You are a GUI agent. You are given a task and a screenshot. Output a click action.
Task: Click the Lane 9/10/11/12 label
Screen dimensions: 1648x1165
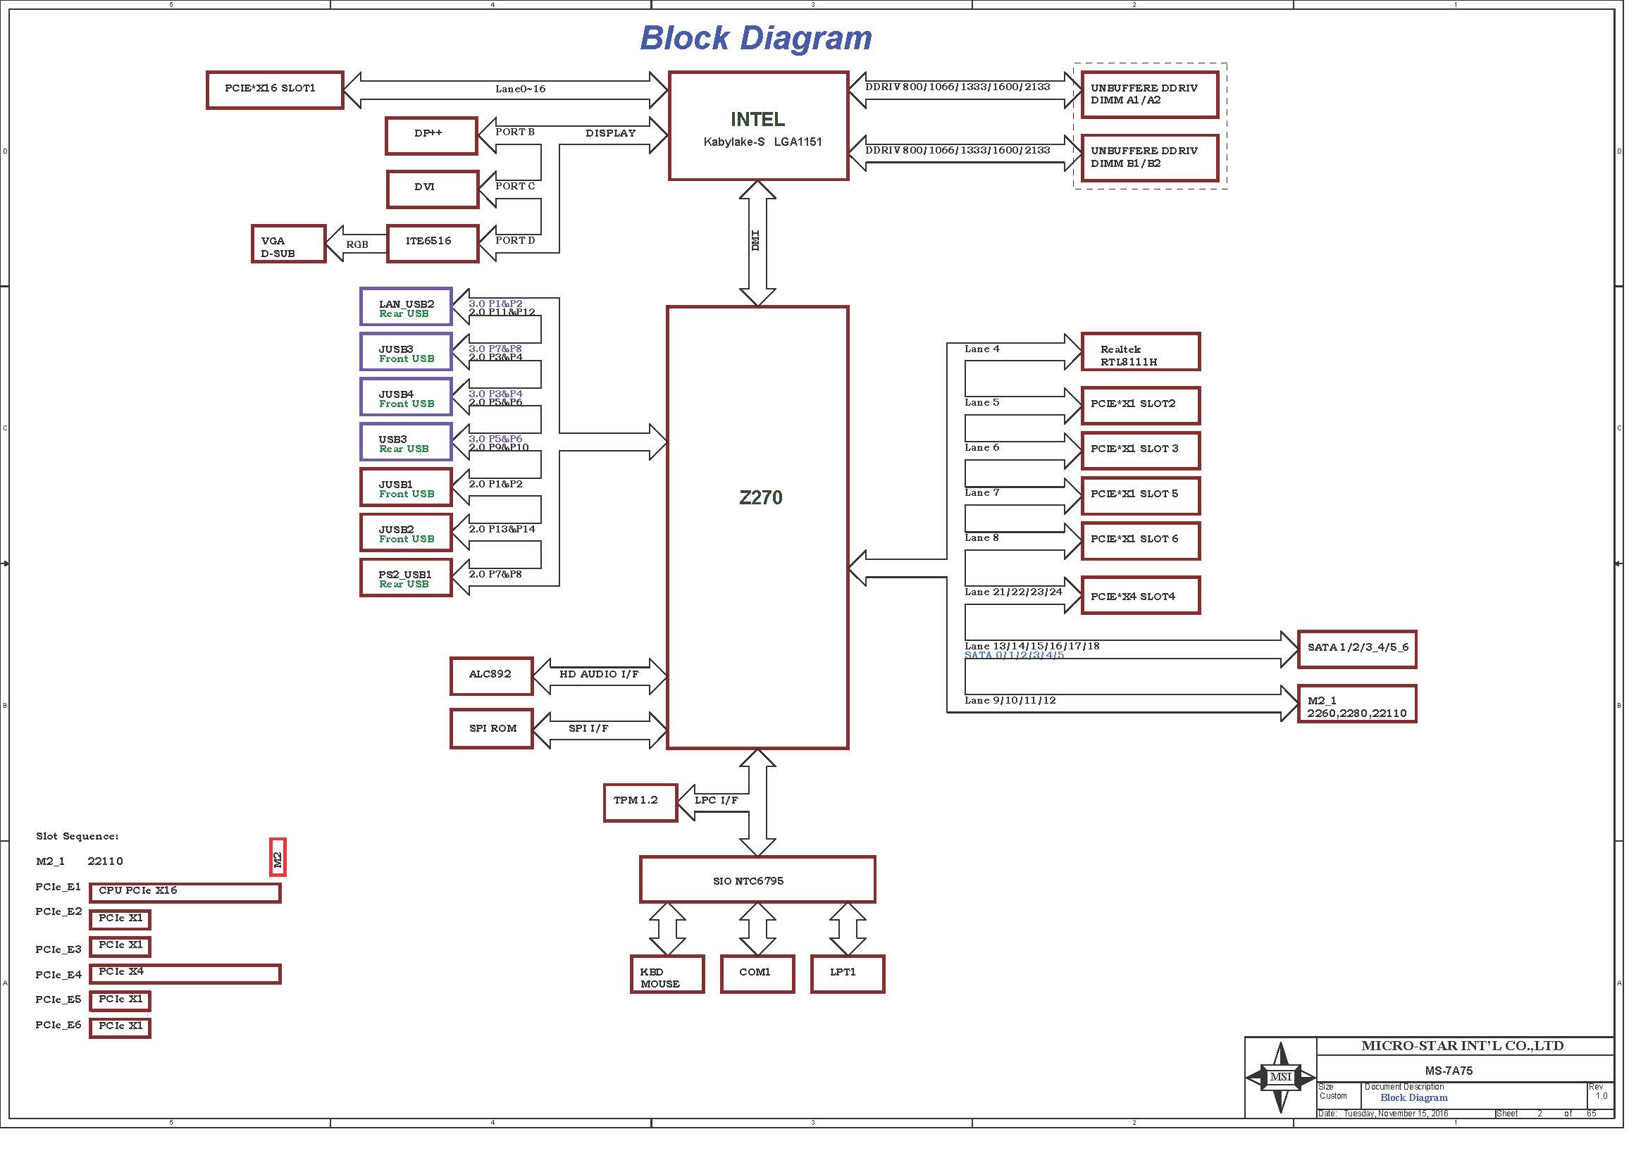click(1010, 701)
